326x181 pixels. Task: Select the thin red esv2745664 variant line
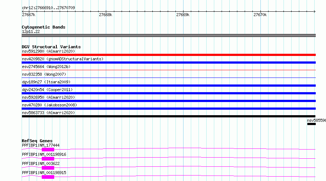(168, 70)
